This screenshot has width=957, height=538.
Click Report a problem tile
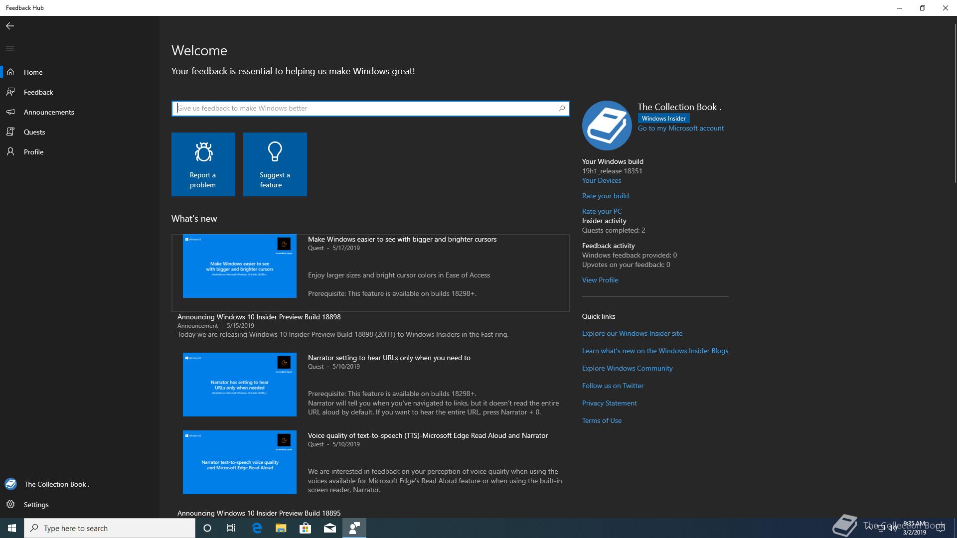point(203,164)
